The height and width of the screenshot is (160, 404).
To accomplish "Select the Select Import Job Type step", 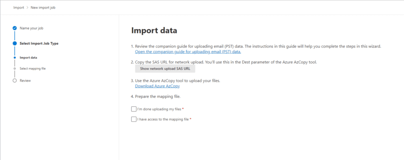I will pos(39,43).
